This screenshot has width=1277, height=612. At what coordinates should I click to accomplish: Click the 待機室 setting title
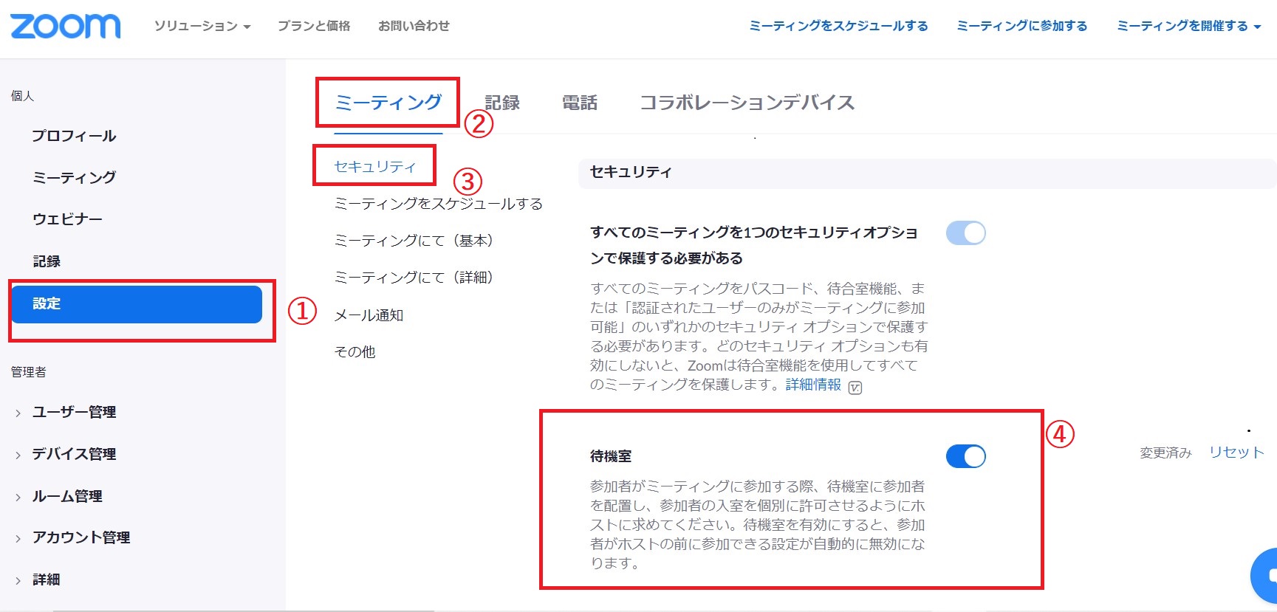(x=611, y=456)
